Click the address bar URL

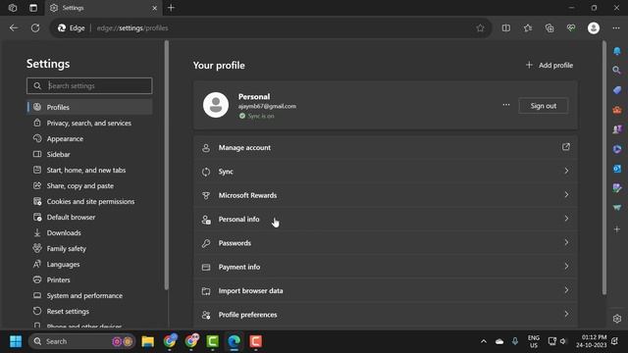click(132, 28)
